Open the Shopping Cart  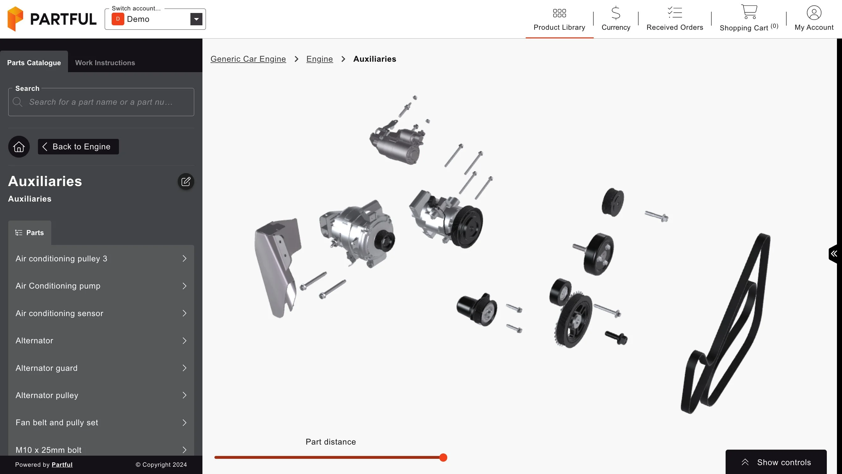click(749, 19)
